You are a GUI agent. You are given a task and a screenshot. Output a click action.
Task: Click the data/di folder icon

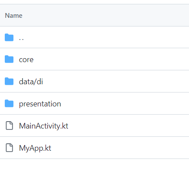[x=9, y=81]
